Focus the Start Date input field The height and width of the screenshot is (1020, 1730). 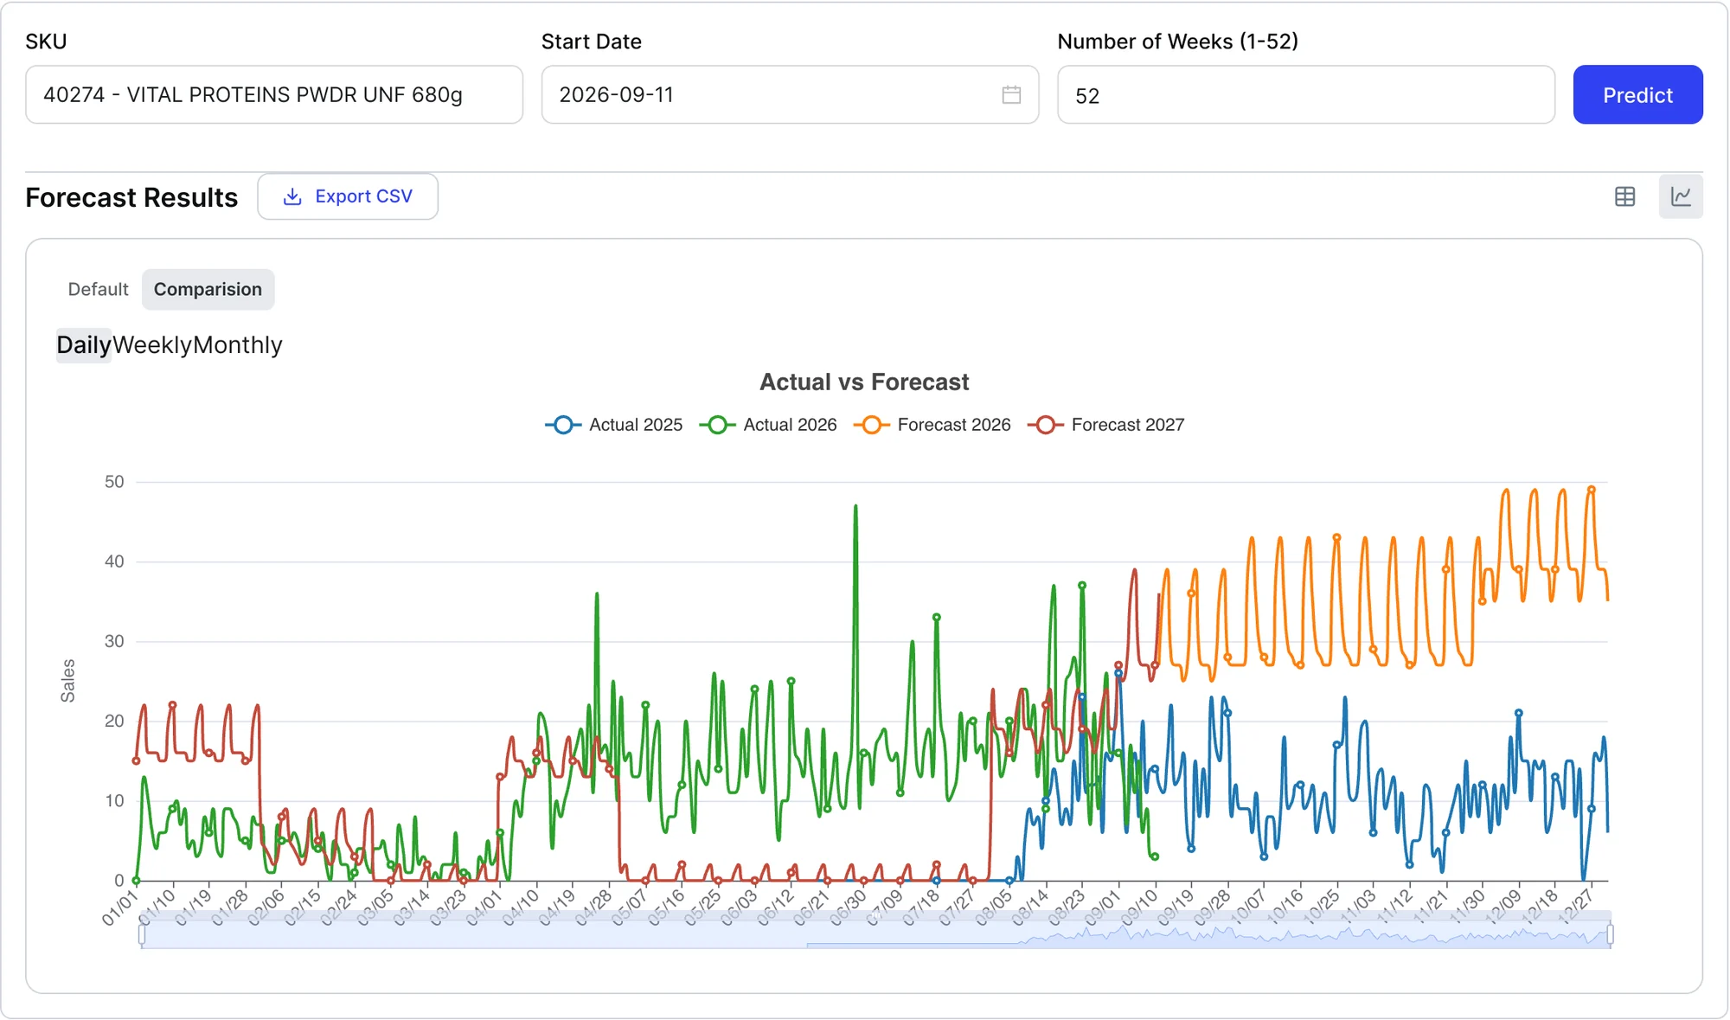pyautogui.click(x=790, y=95)
